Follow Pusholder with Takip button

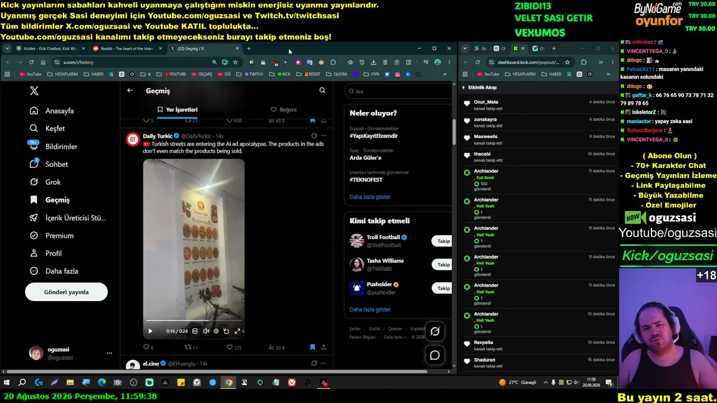tap(443, 288)
